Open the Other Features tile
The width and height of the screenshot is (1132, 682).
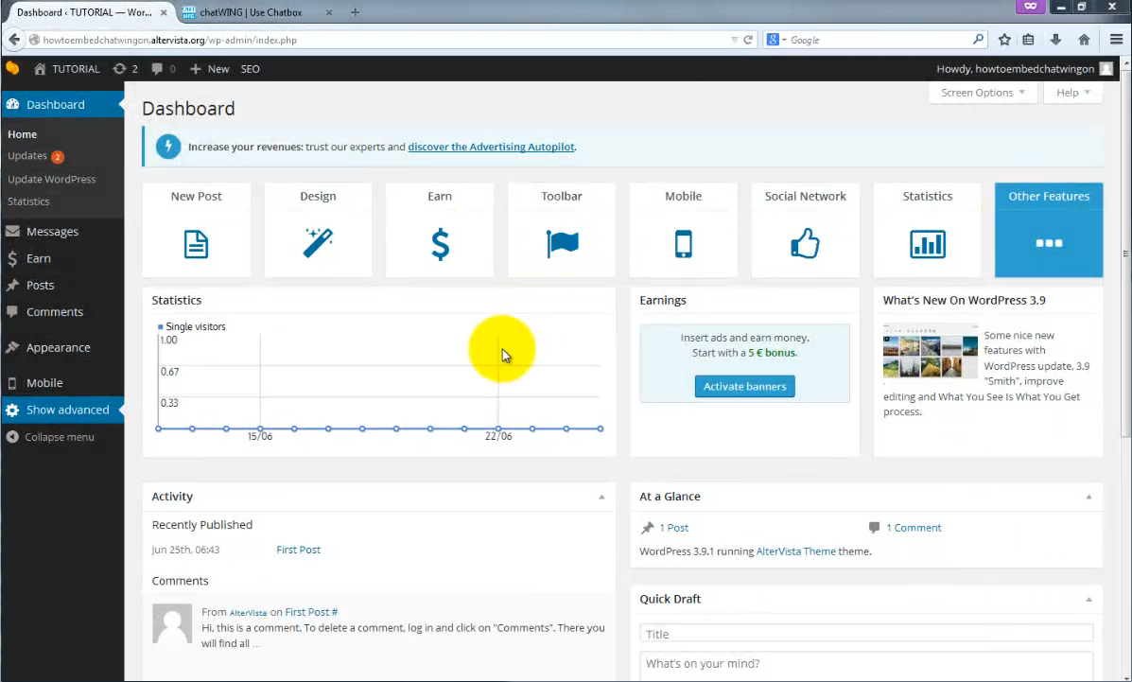pos(1048,230)
